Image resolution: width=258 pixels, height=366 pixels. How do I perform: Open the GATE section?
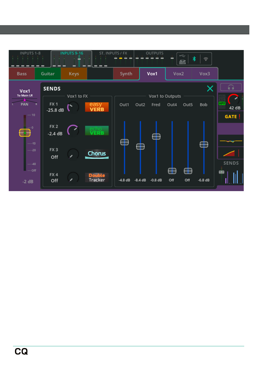click(x=231, y=117)
